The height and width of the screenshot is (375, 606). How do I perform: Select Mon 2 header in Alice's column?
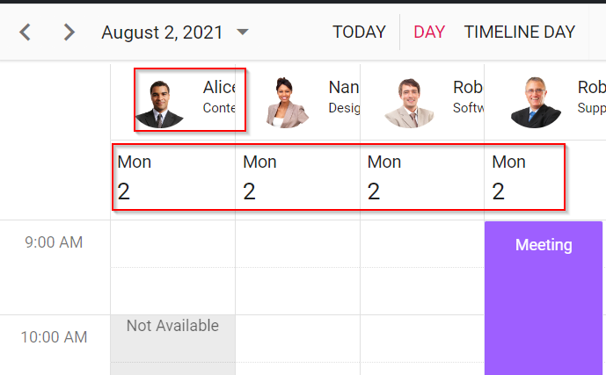(172, 177)
